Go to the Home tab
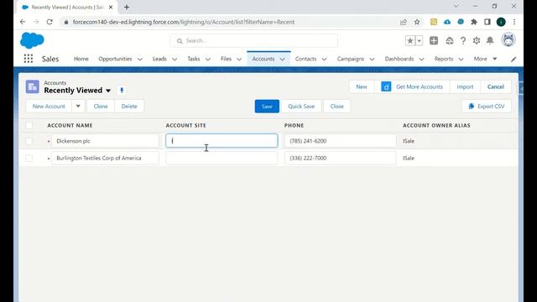Screen dimensions: 537x302 [81, 59]
